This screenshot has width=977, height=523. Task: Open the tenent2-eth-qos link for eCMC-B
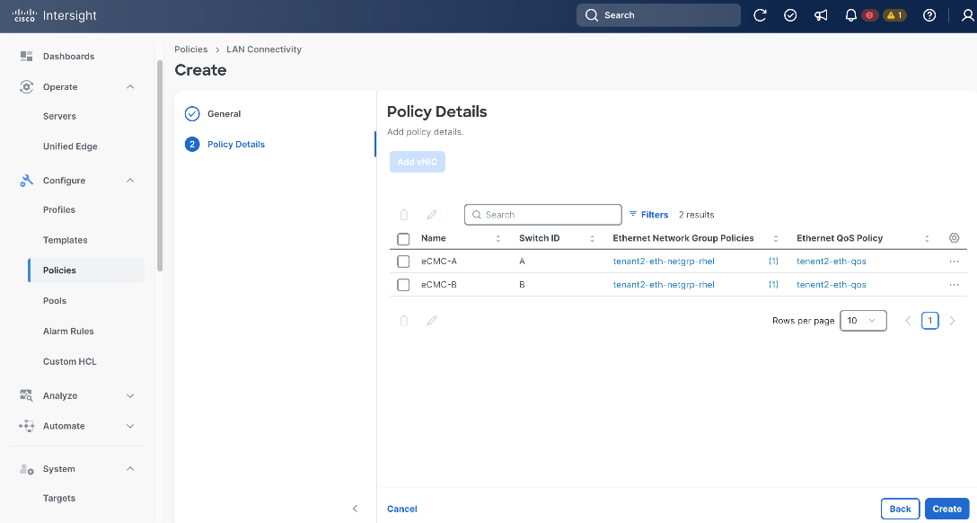(x=832, y=285)
